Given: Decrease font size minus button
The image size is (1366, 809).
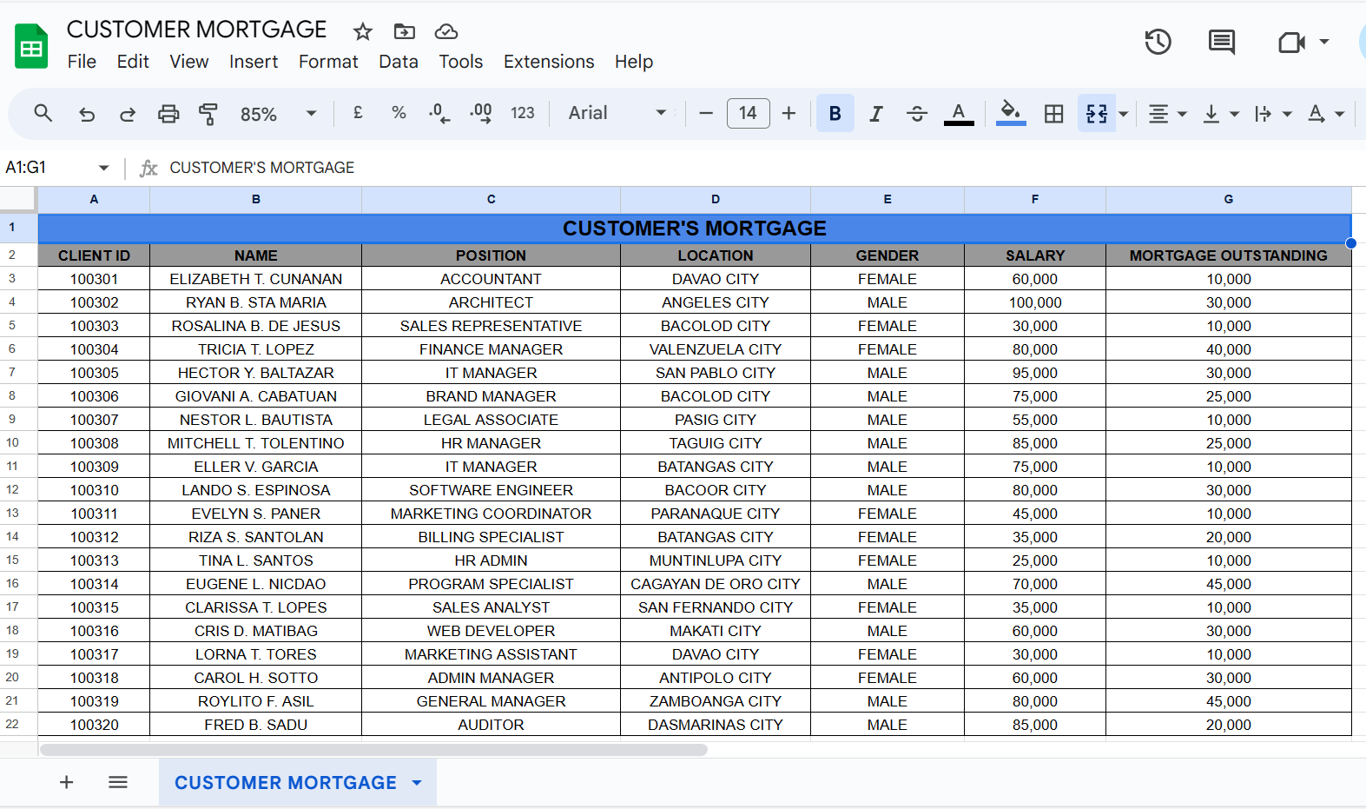Looking at the screenshot, I should pos(706,113).
